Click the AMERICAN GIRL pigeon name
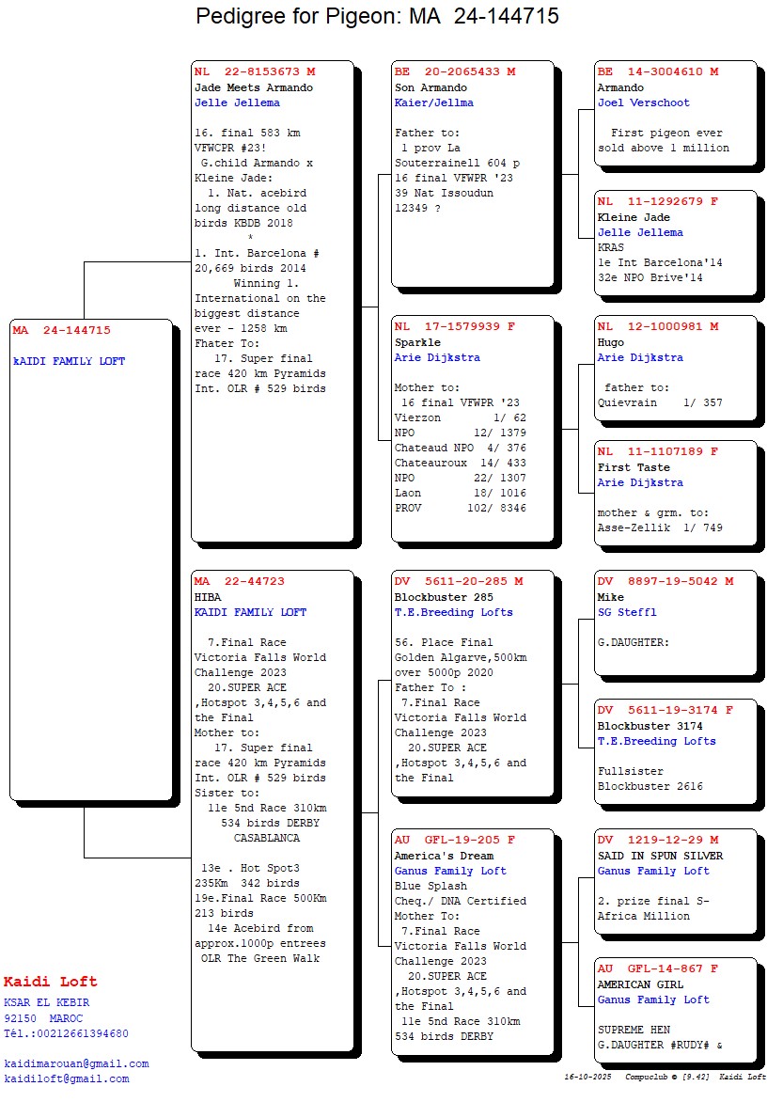767x1102 pixels. pos(641,984)
